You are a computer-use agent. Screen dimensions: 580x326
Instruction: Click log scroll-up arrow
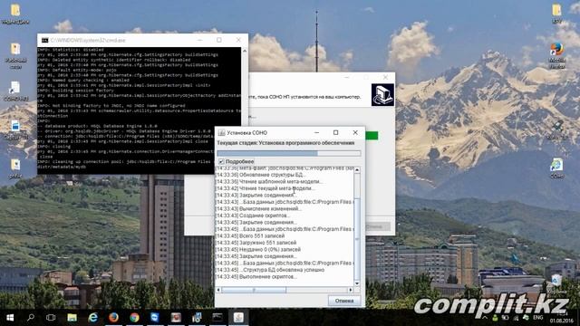tap(357, 170)
